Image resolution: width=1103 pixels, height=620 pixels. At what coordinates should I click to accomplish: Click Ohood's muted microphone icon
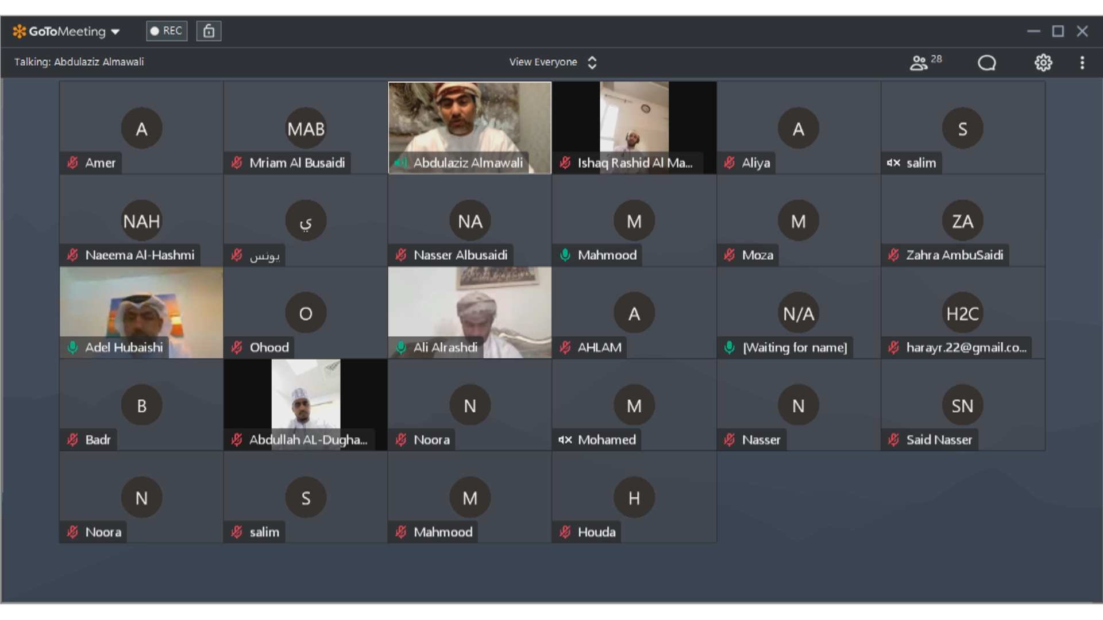point(237,347)
